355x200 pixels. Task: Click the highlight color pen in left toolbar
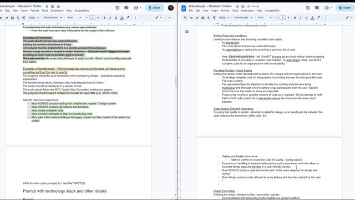[128, 18]
